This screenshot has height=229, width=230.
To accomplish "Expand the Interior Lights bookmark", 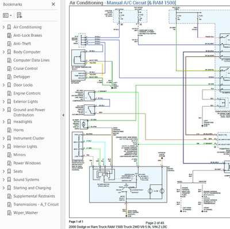I will click(3, 146).
